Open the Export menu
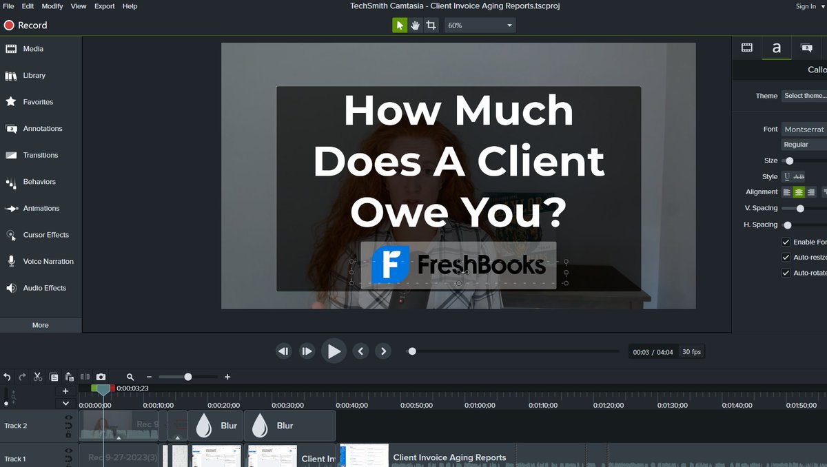This screenshot has height=467, width=827. (x=105, y=6)
